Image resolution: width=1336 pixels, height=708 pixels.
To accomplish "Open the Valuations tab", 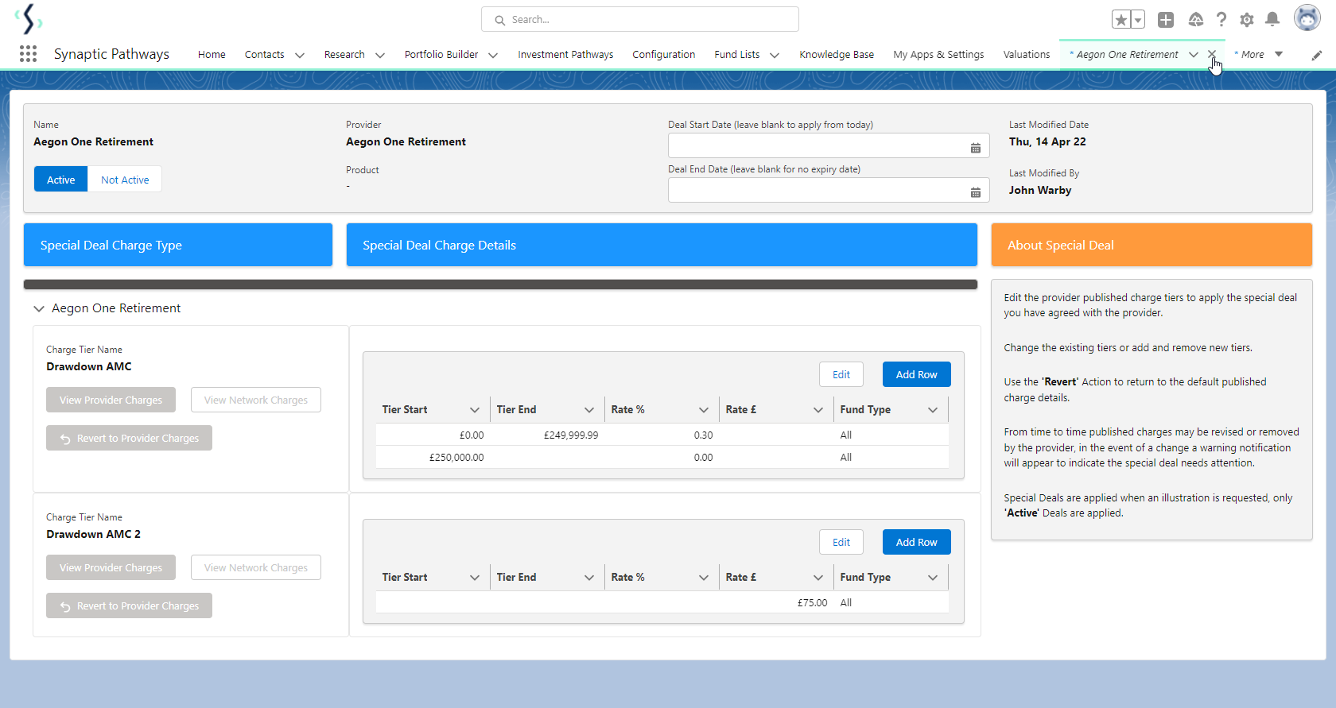I will coord(1027,55).
